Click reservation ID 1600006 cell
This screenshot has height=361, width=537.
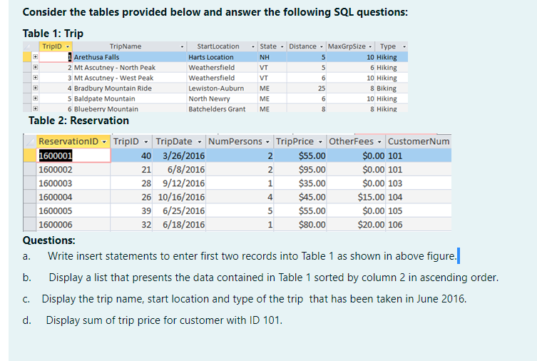tap(73, 224)
